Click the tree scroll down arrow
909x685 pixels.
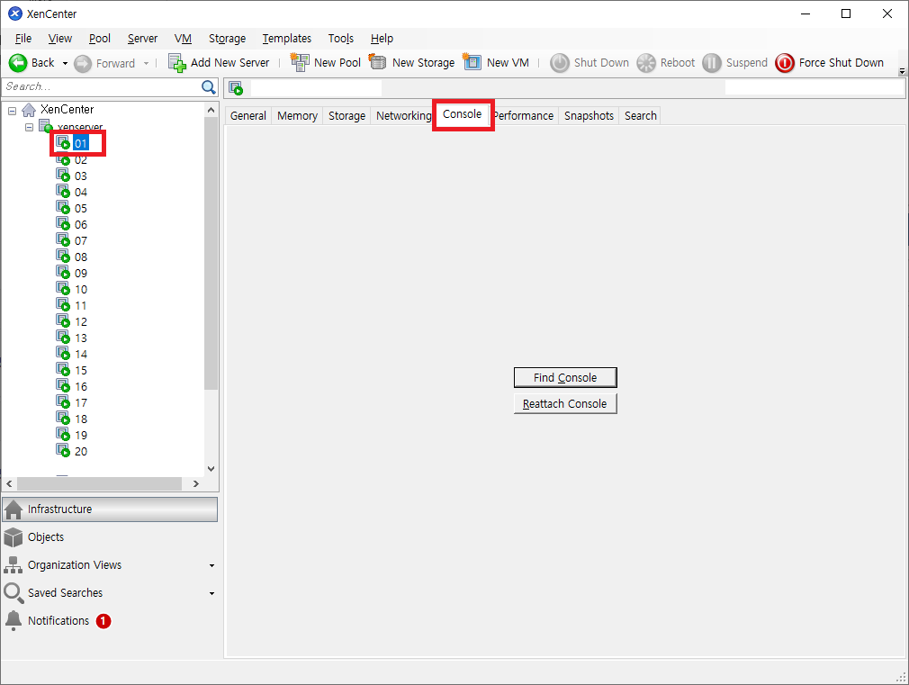tap(211, 469)
